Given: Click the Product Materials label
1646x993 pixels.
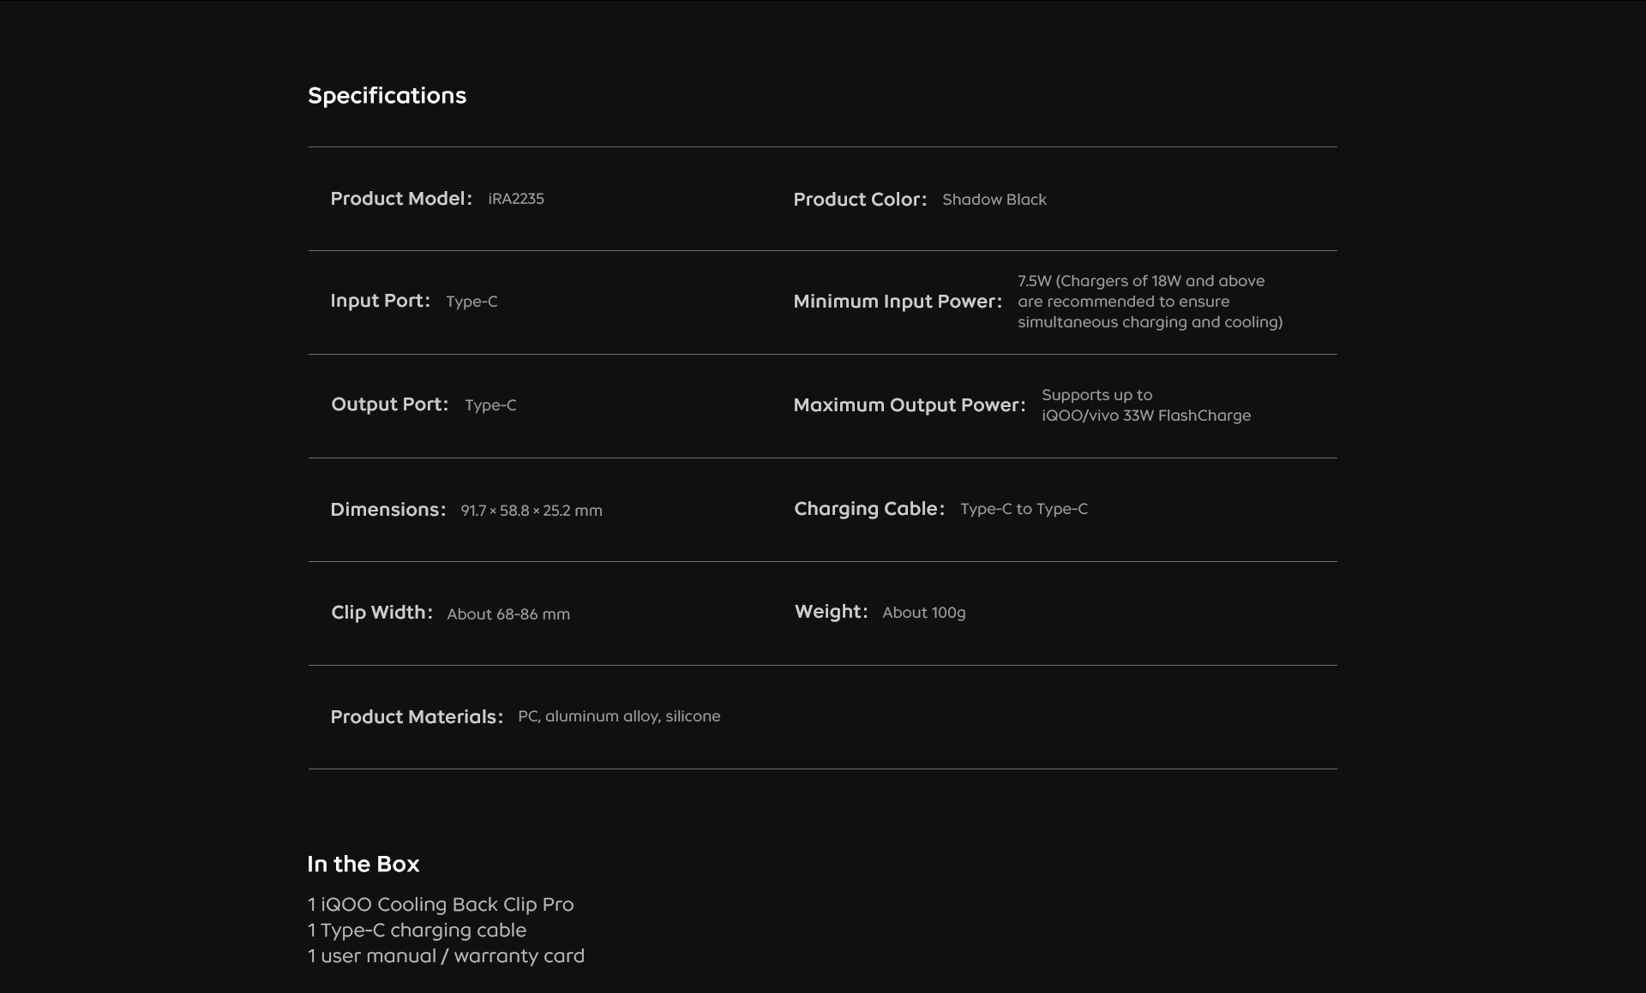Looking at the screenshot, I should tap(417, 717).
